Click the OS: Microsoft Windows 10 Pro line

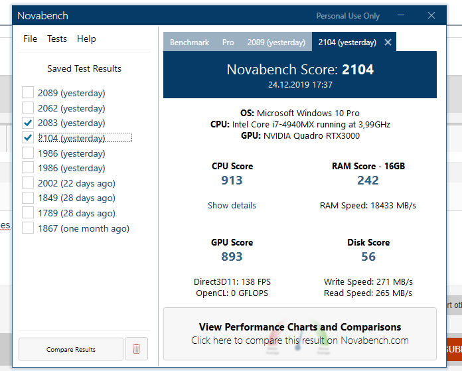click(300, 113)
